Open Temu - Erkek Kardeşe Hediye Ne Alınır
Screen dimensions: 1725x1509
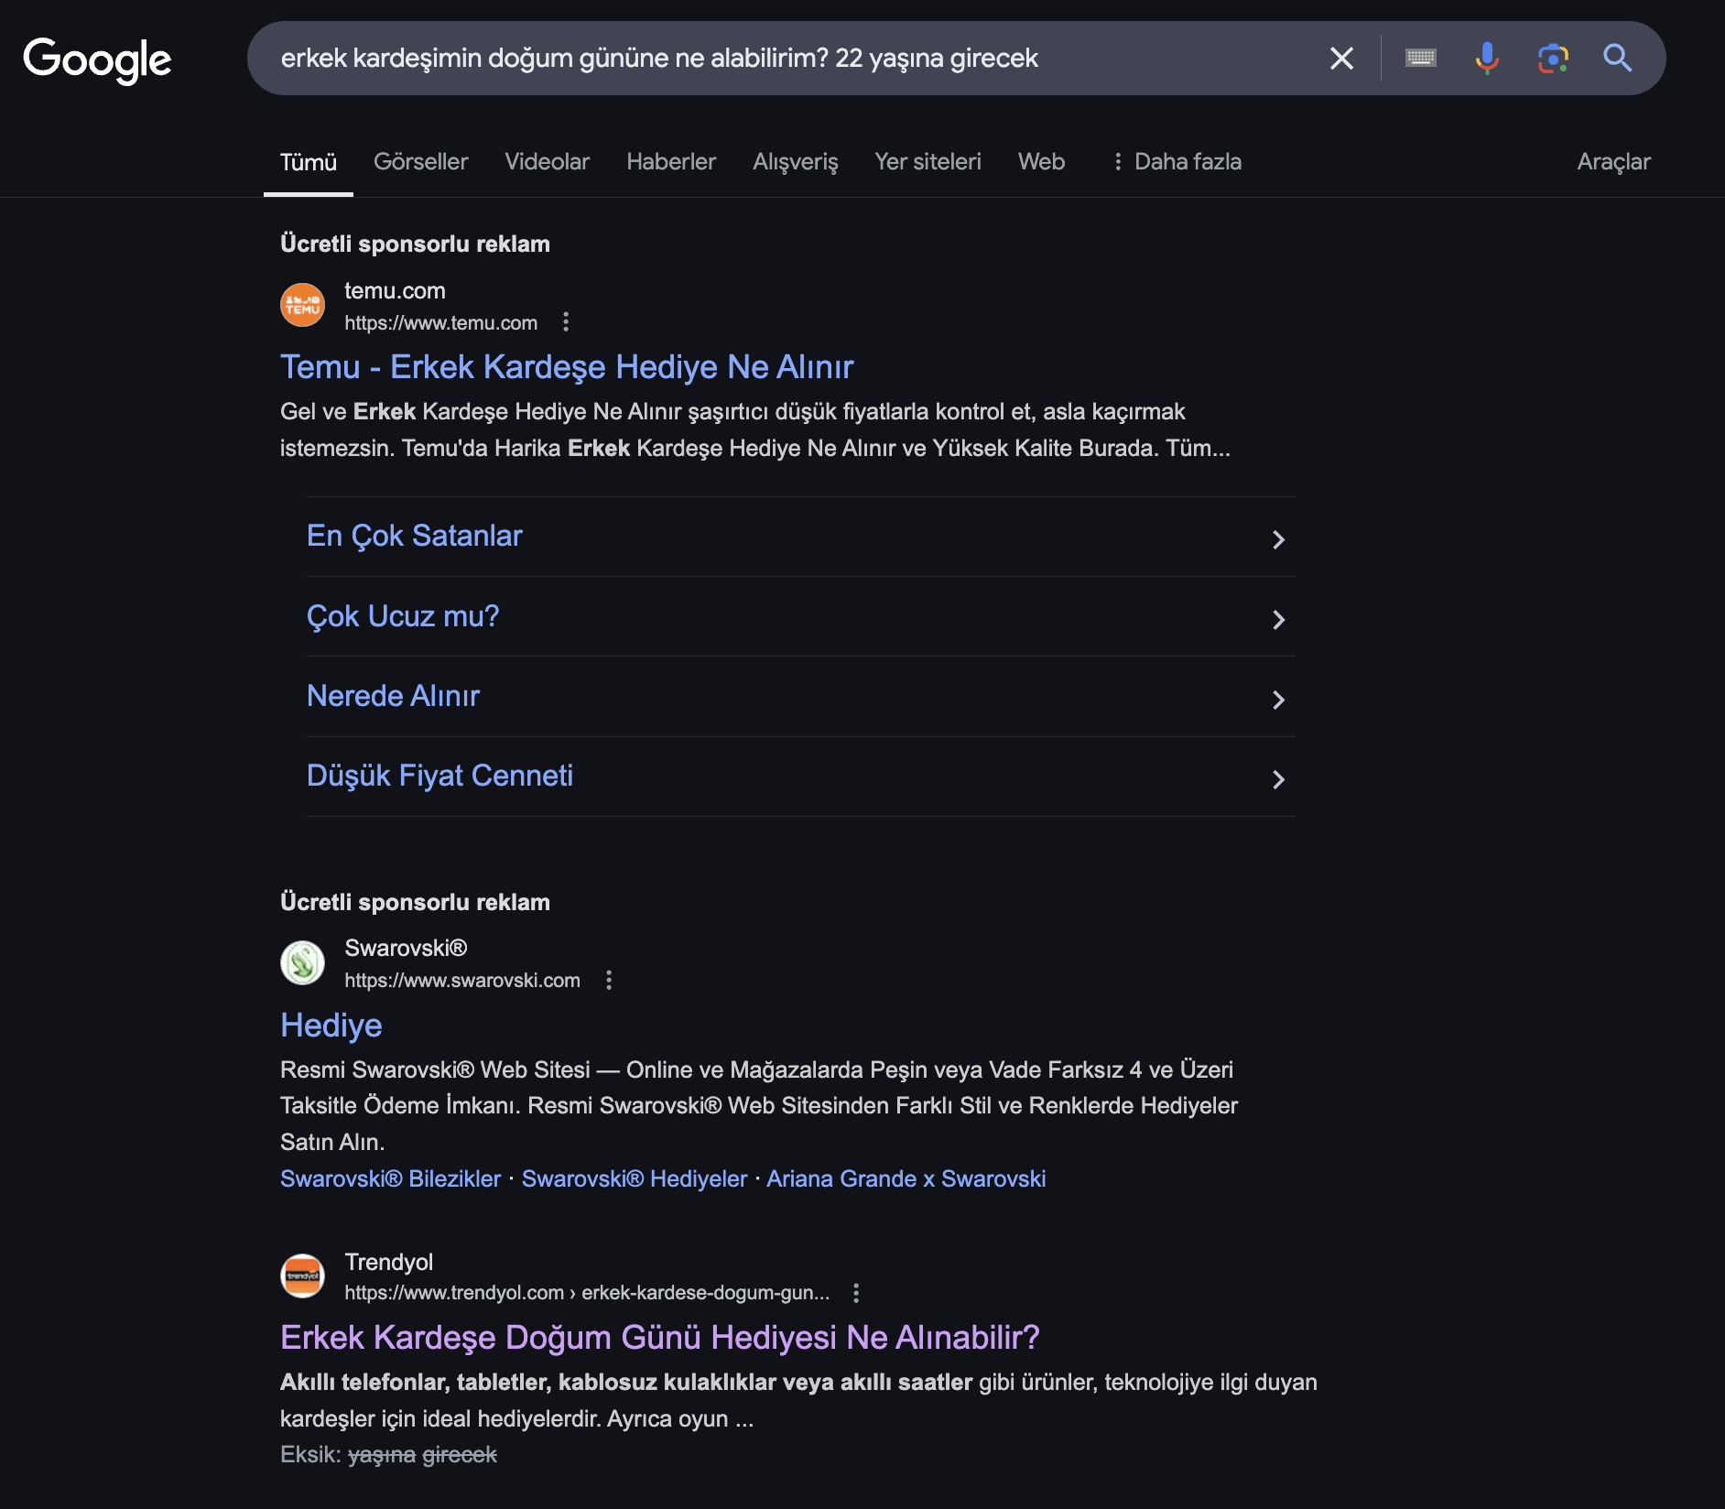[x=567, y=367]
